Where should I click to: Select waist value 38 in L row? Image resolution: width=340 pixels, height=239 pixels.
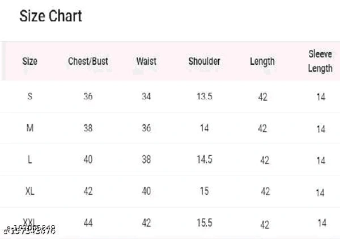tap(146, 160)
